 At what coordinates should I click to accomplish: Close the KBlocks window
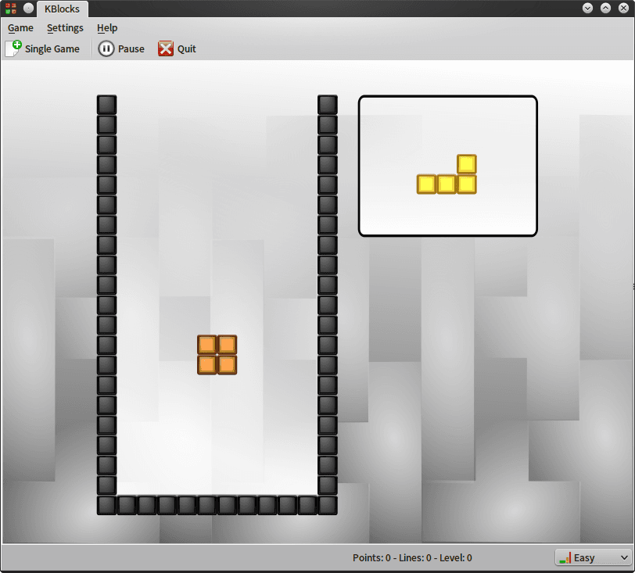tap(624, 8)
